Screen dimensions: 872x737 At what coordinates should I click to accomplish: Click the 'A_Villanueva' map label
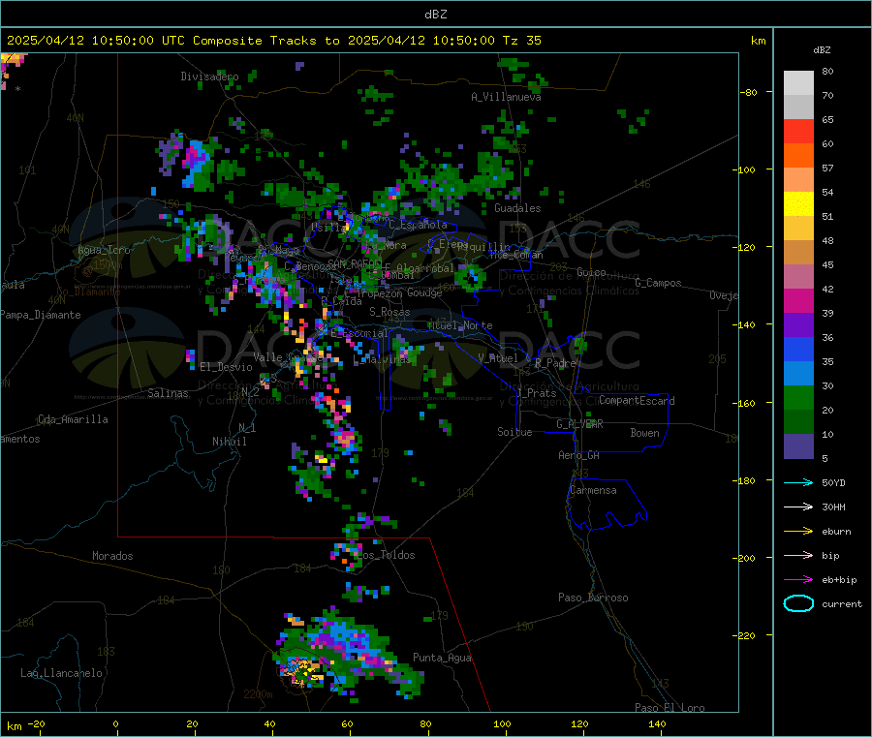[x=506, y=97]
